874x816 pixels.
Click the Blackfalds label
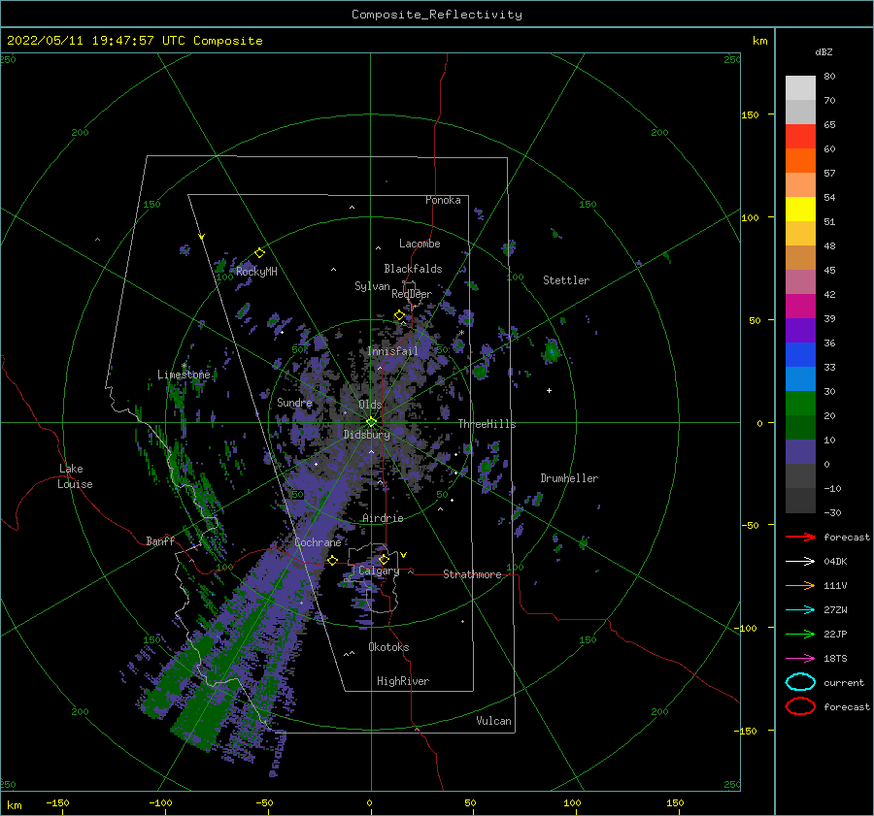pos(413,269)
